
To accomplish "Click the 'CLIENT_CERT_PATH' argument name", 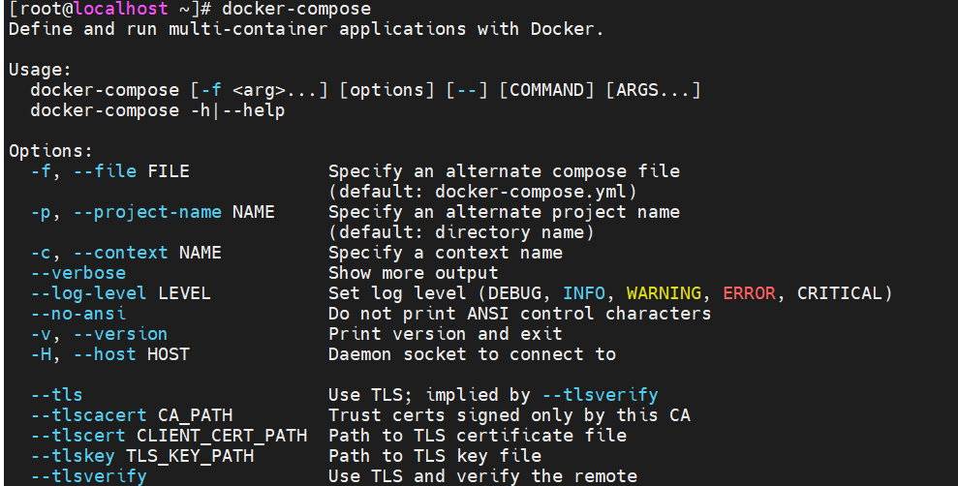I will [x=222, y=436].
